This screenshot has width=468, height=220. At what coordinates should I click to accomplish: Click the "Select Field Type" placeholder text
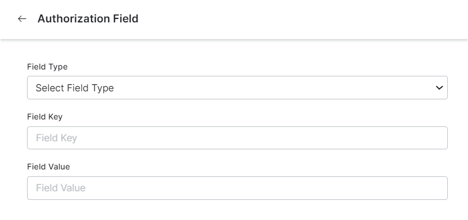point(75,88)
